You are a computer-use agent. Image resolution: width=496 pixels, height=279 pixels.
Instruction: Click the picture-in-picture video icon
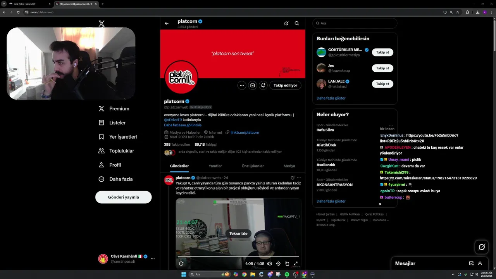click(x=287, y=263)
